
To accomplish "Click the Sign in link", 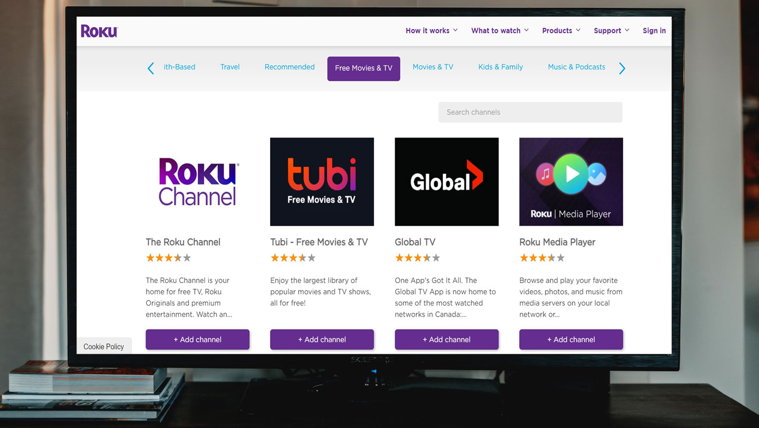I will 654,30.
